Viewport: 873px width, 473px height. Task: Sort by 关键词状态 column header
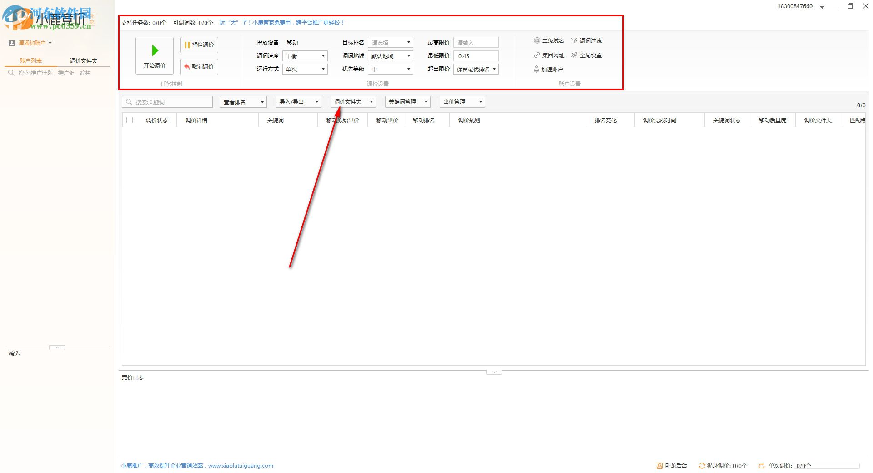(x=727, y=121)
